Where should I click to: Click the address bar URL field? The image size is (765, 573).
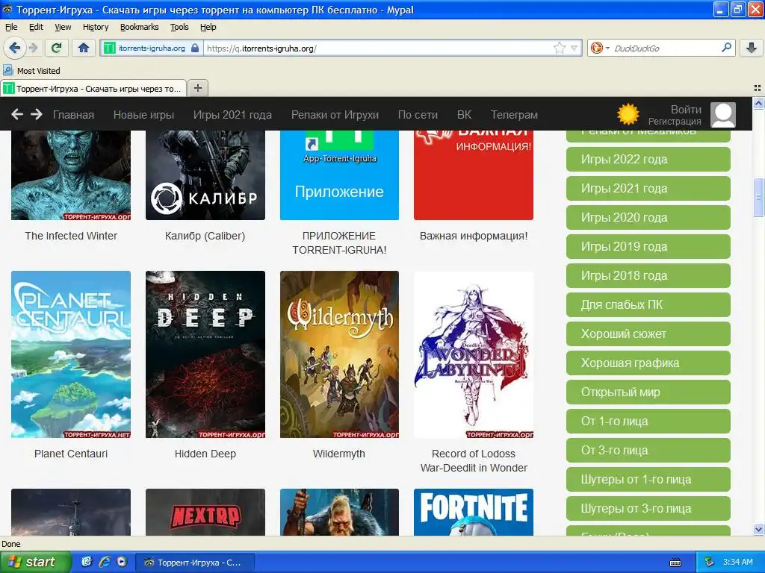[378, 48]
